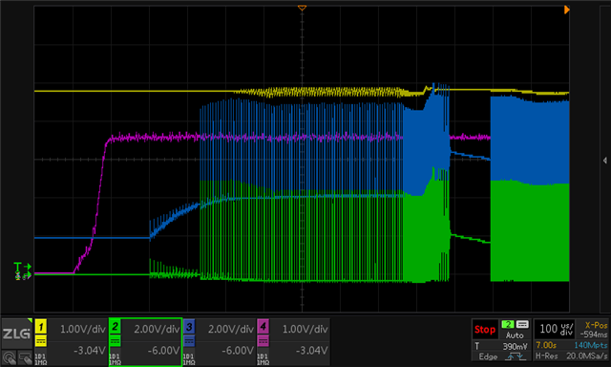
Task: Select the 20.0MSa/s sample rate
Action: (587, 356)
